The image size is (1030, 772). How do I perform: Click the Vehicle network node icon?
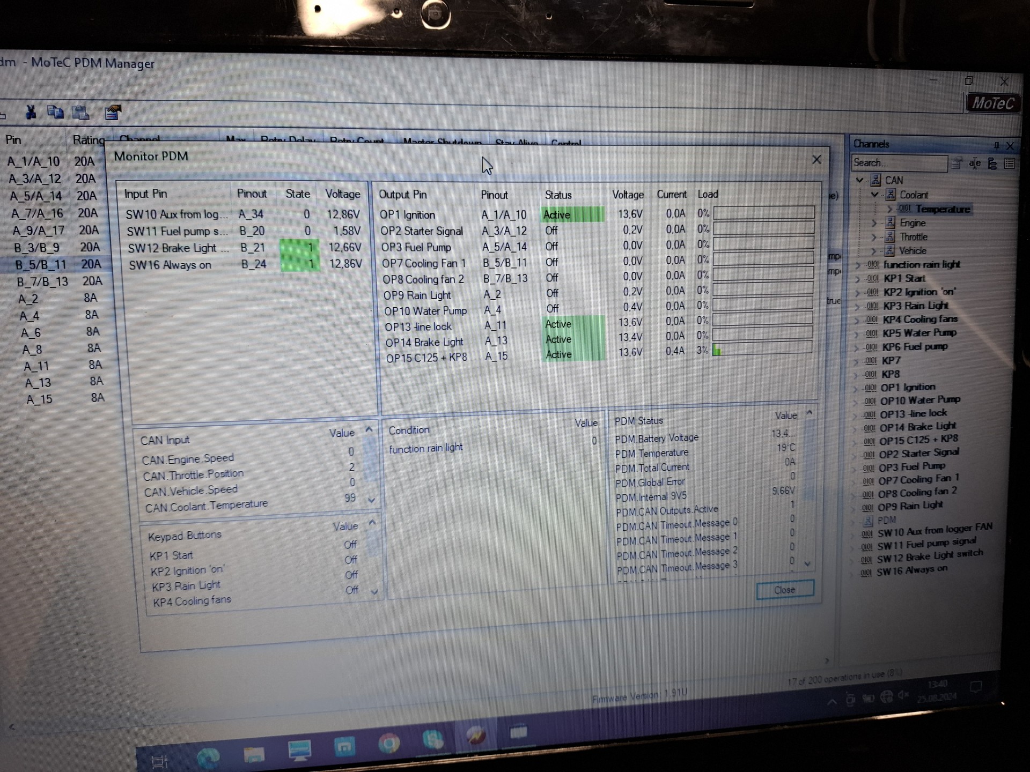[x=889, y=250]
